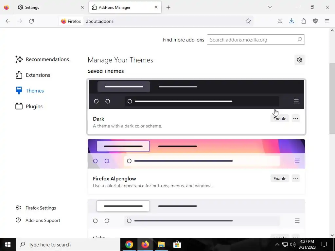This screenshot has height=251, width=335.
Task: Click the Firefox Alpenglow title
Action: pos(114,179)
